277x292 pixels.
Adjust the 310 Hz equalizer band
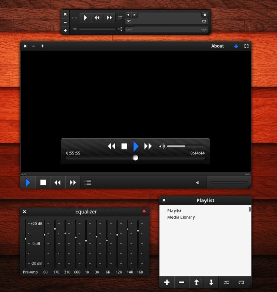pos(65,233)
